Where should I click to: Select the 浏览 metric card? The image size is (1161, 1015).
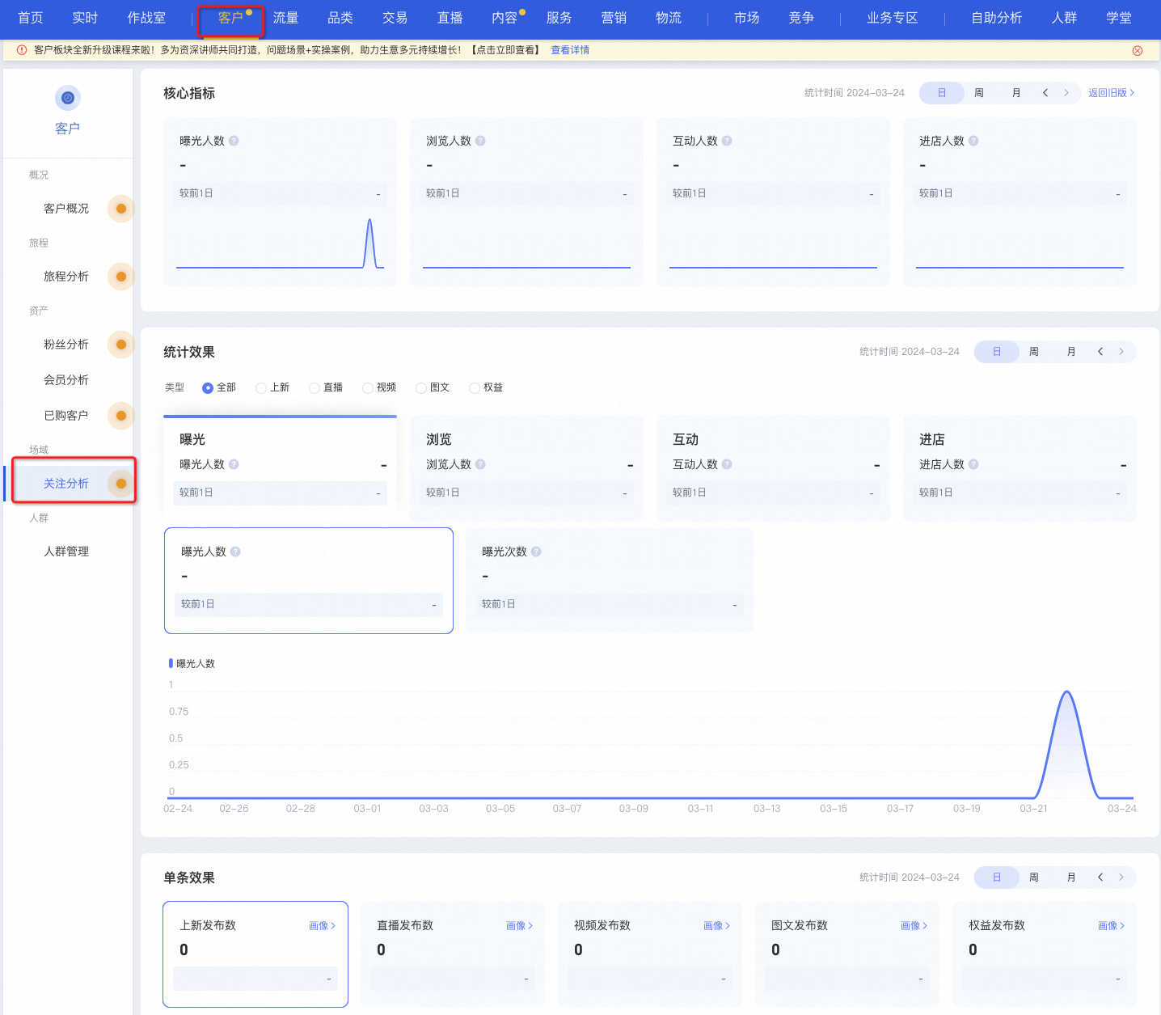click(x=526, y=467)
